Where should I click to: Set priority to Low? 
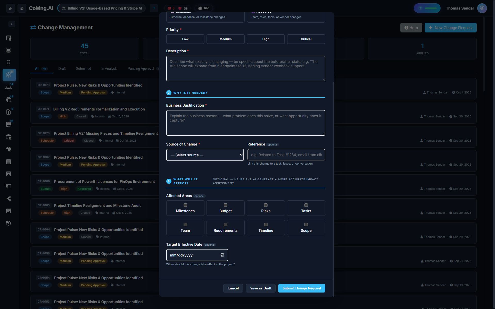pos(185,39)
